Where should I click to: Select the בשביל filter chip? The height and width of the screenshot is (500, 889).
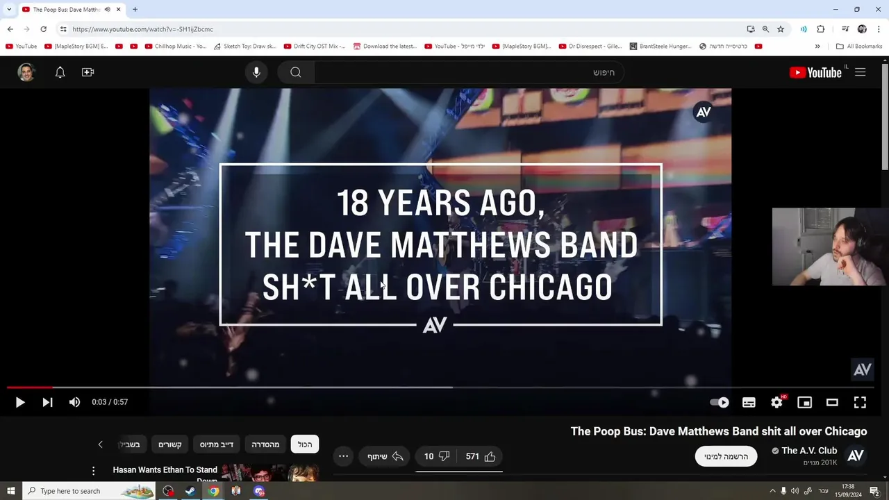[131, 444]
